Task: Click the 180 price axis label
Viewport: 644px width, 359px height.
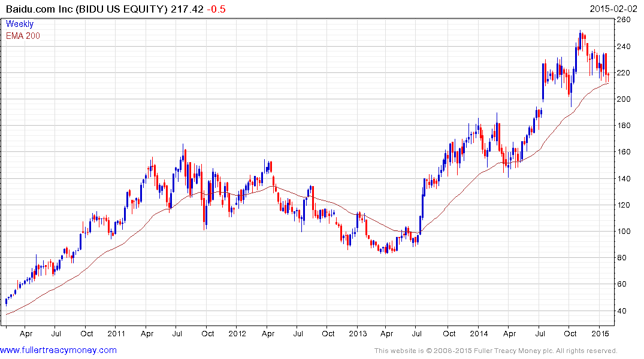Action: tap(624, 126)
